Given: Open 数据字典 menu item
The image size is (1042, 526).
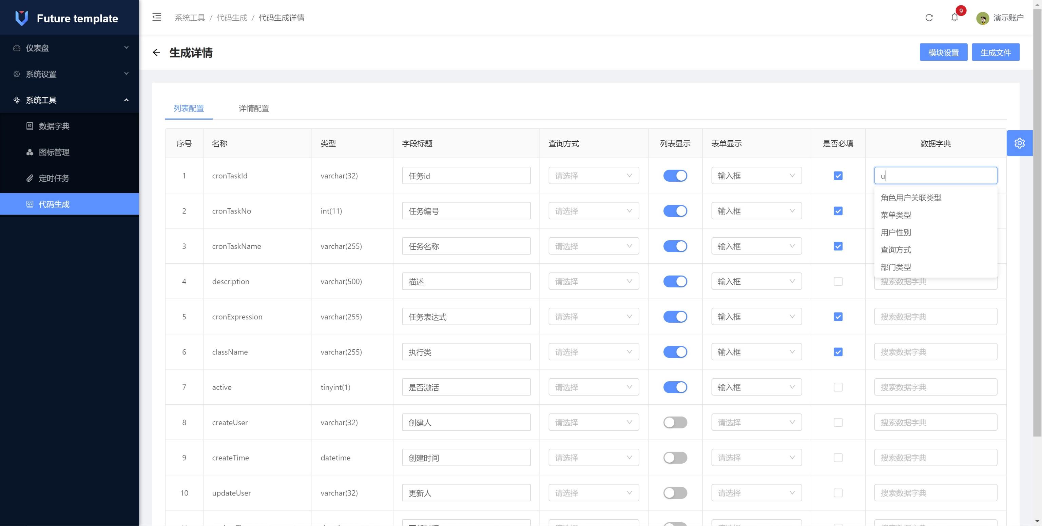Looking at the screenshot, I should click(70, 126).
